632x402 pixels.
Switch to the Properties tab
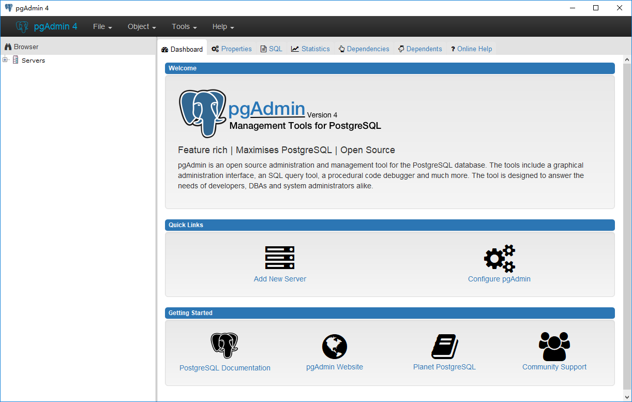click(232, 49)
